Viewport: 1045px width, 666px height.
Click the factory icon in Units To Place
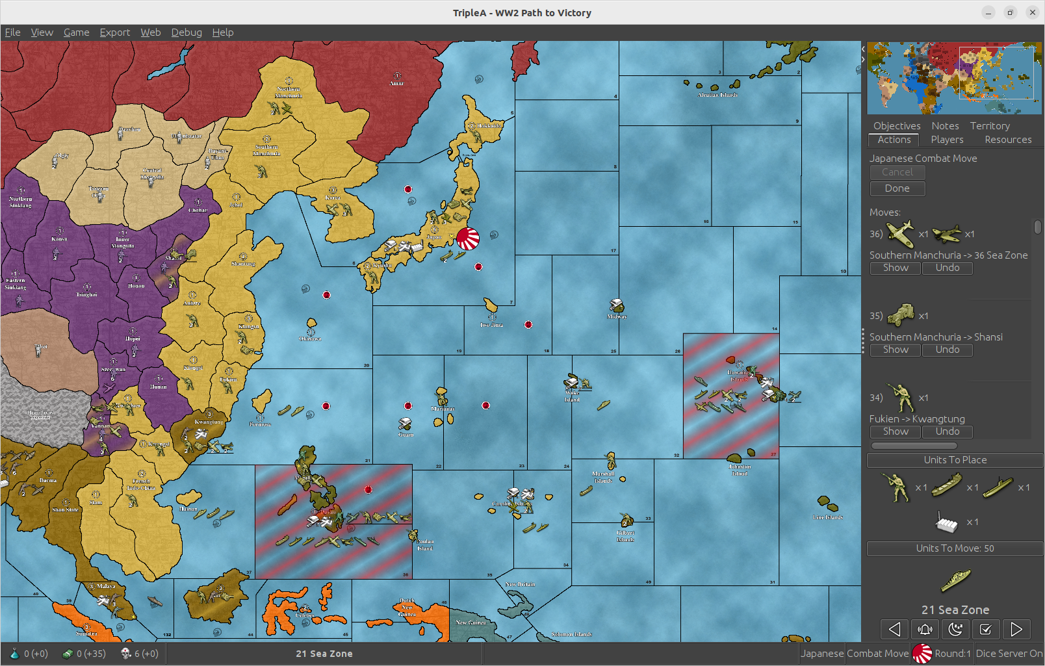[946, 522]
